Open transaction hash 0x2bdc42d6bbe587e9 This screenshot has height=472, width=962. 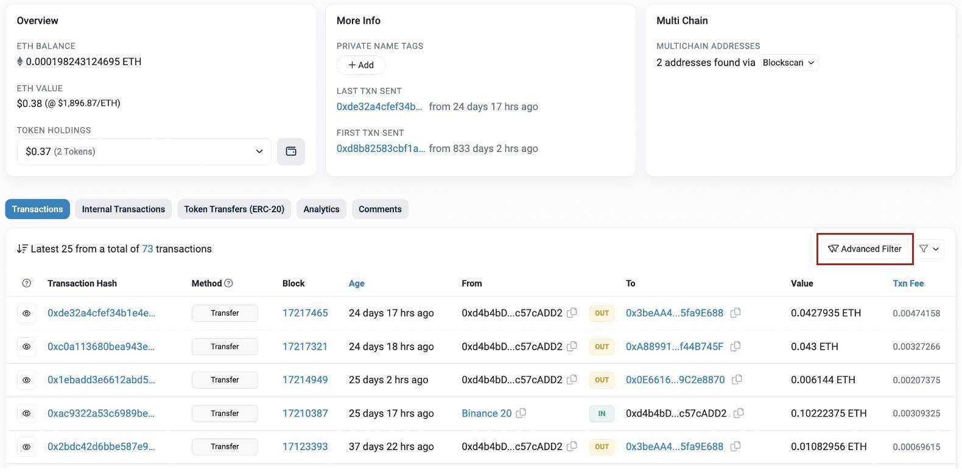(x=101, y=446)
